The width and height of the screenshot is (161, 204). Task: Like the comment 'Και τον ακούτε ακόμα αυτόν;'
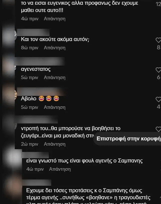point(158,40)
